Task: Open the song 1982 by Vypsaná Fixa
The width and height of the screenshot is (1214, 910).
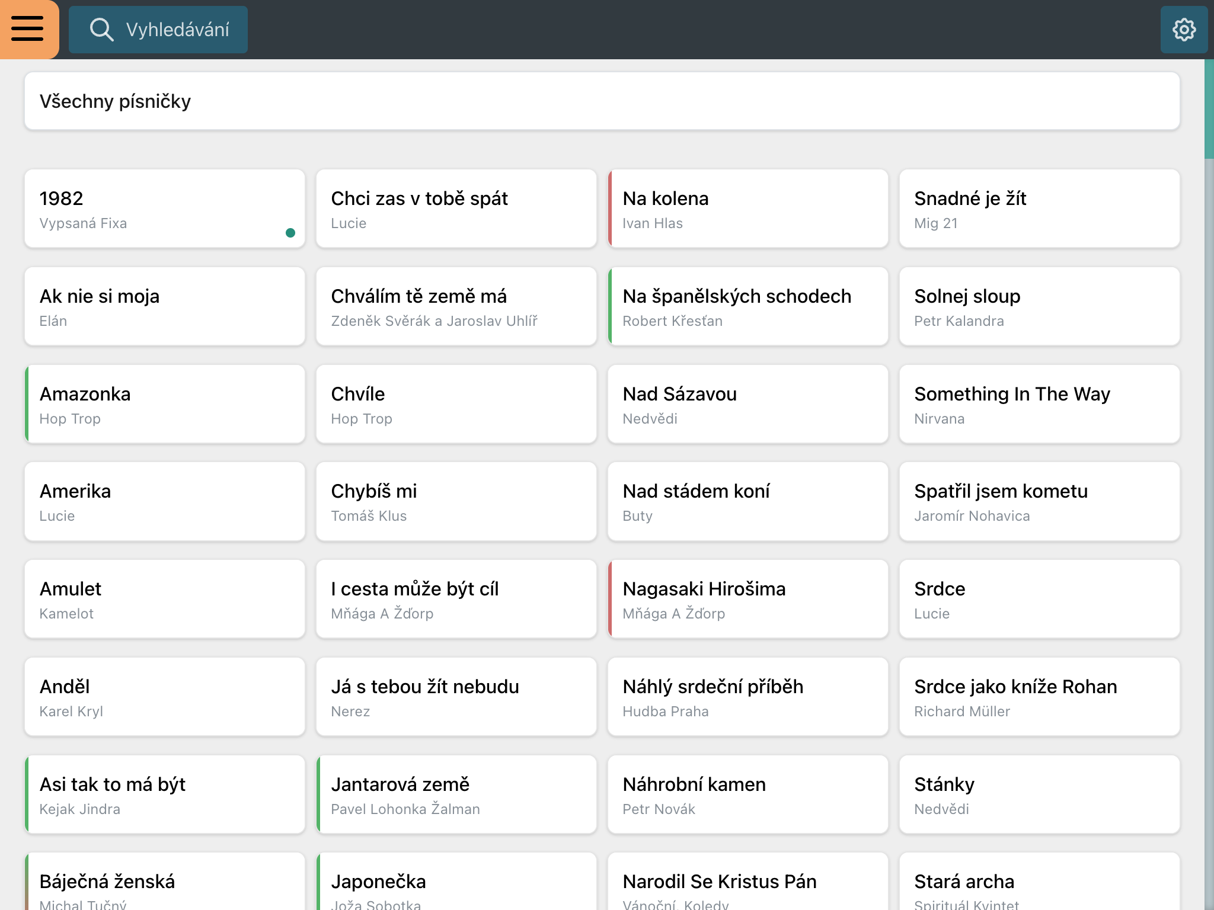Action: [165, 209]
